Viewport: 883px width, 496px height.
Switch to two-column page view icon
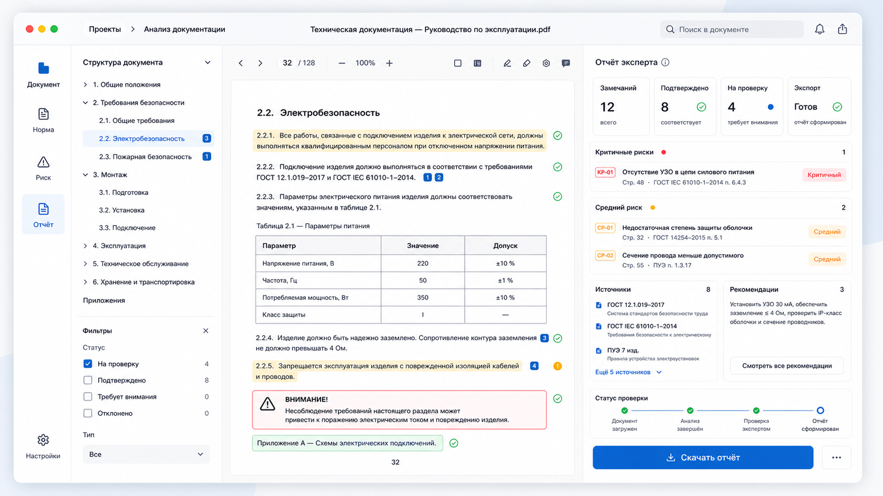click(477, 63)
